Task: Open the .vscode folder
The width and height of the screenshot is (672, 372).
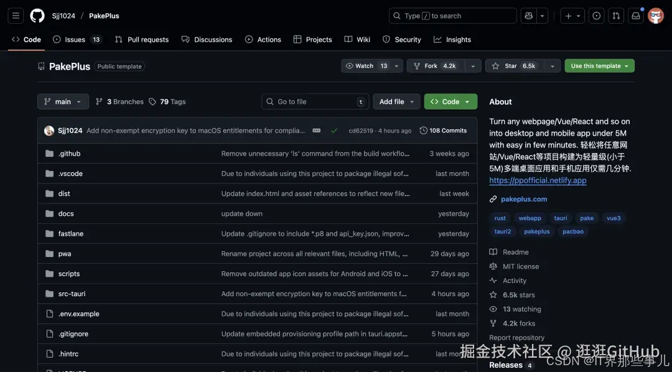Action: (70, 174)
